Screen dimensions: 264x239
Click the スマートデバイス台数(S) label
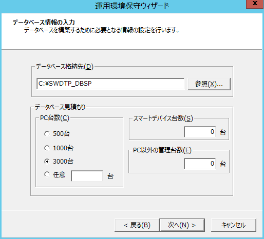[x=163, y=118]
